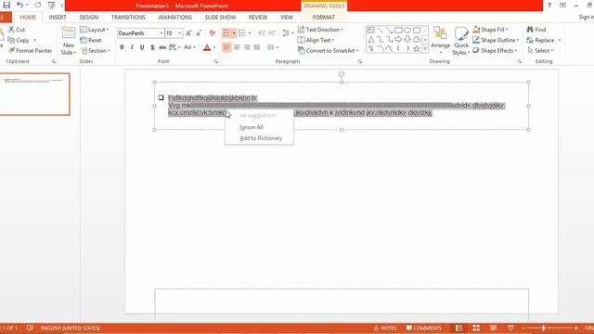Insert a New Slide
Image resolution: width=594 pixels, height=334 pixels.
pyautogui.click(x=69, y=41)
